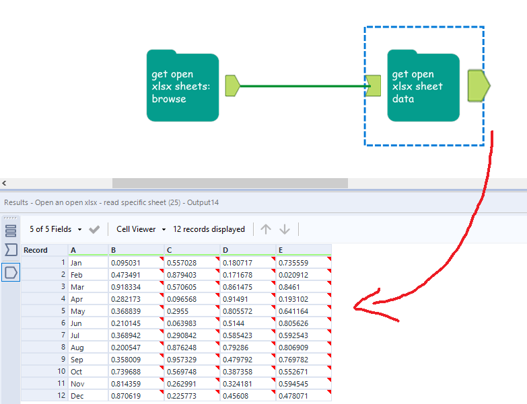
Task: Select the sigma metadata icon in results sidebar
Action: pyautogui.click(x=11, y=251)
